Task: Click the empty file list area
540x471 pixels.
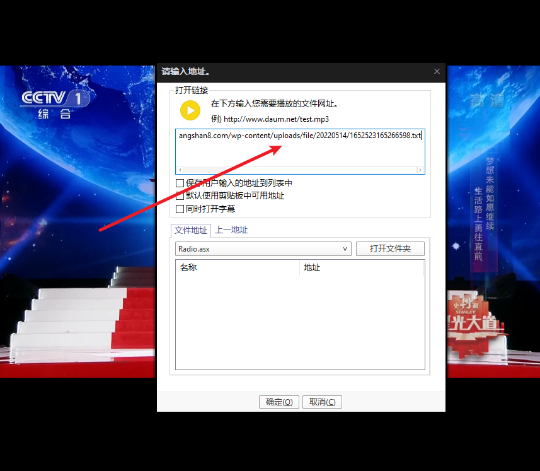Action: [x=299, y=322]
